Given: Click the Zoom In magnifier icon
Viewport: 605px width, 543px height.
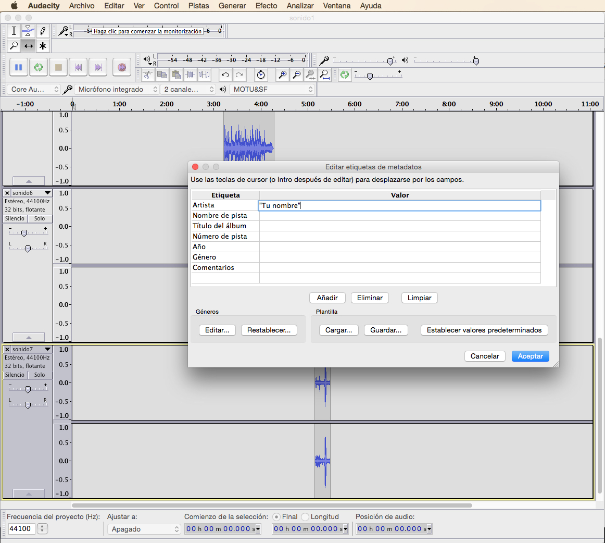Looking at the screenshot, I should (282, 75).
